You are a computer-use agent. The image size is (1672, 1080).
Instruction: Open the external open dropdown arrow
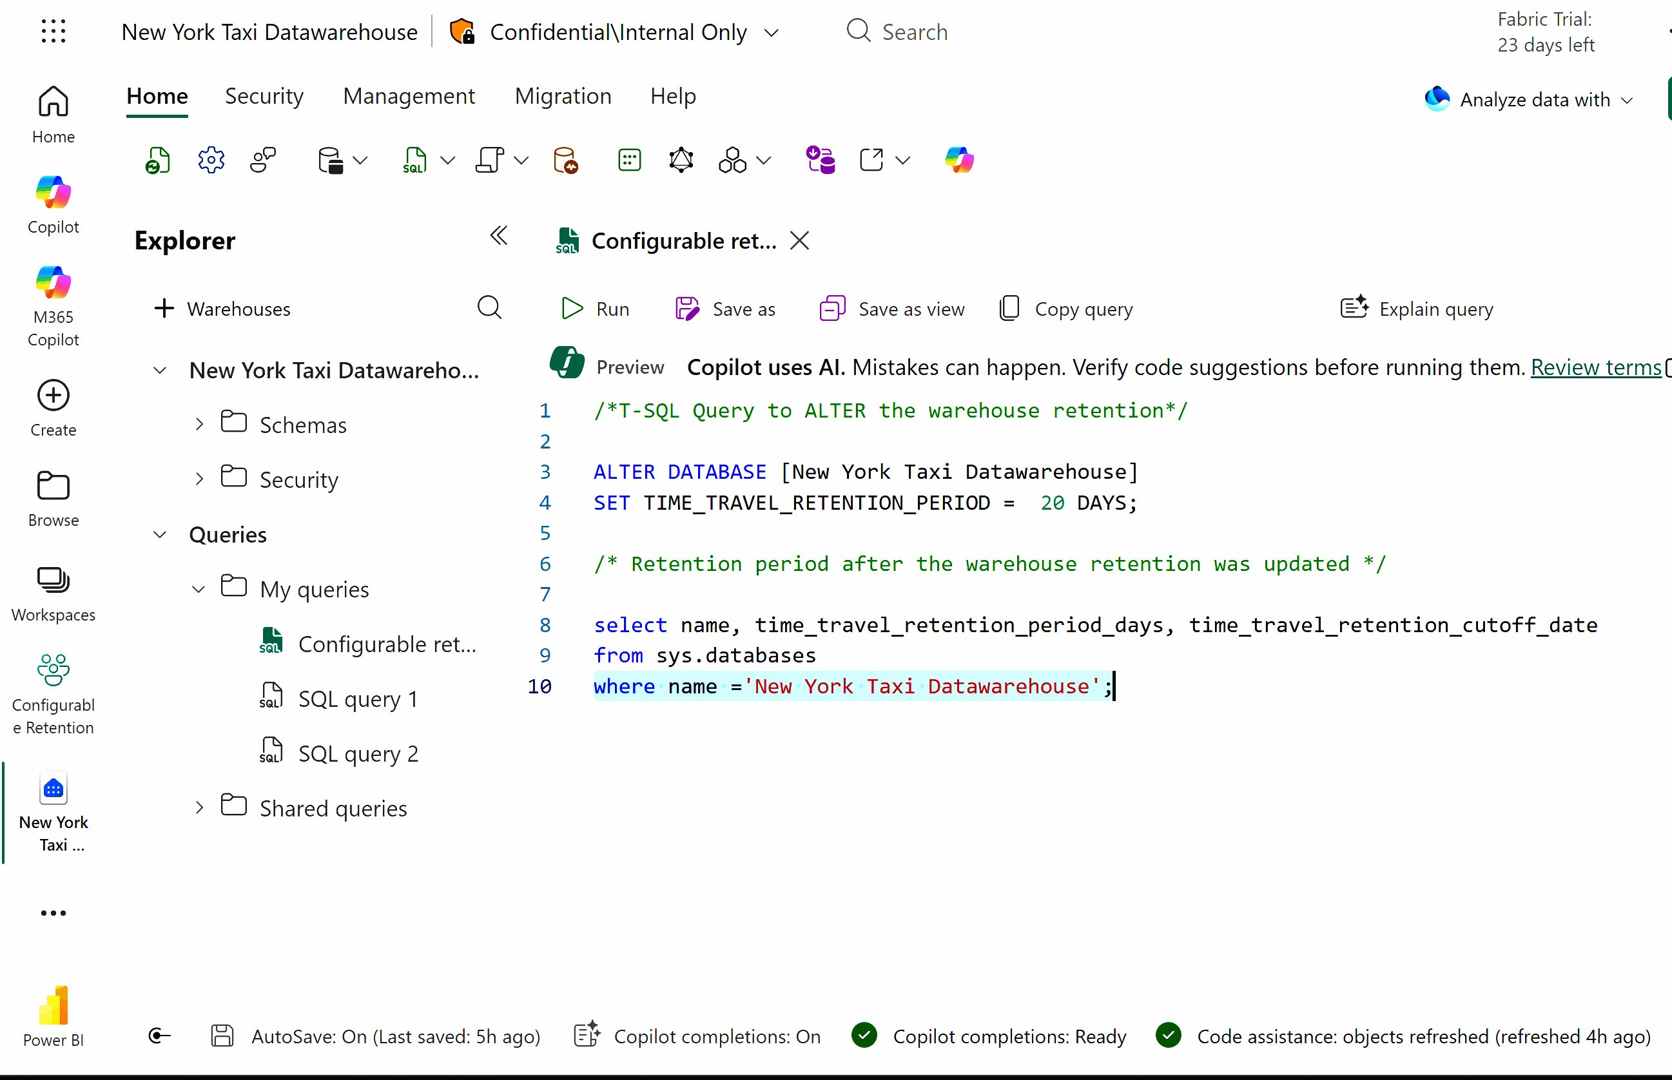(x=903, y=160)
